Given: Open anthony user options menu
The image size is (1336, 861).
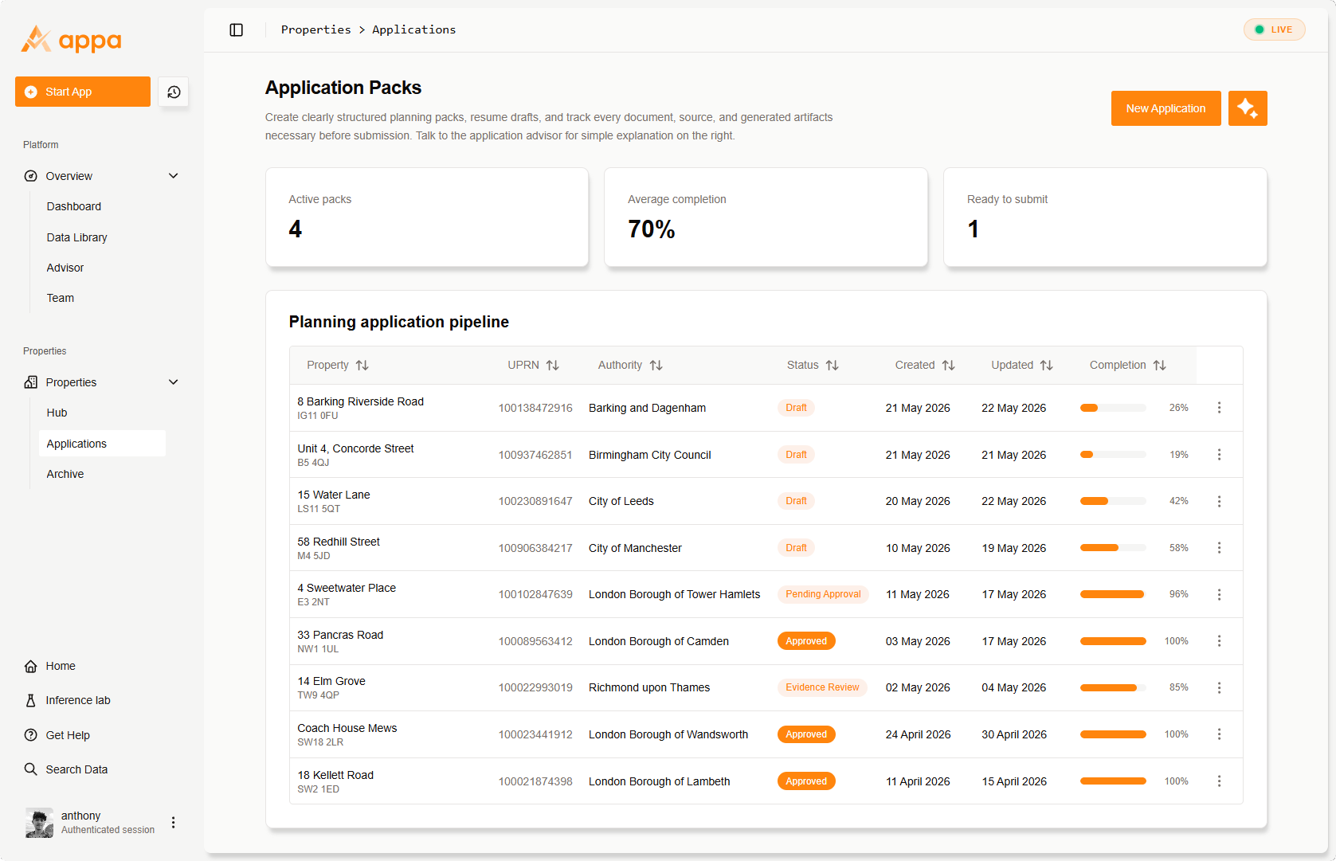Looking at the screenshot, I should [x=174, y=822].
